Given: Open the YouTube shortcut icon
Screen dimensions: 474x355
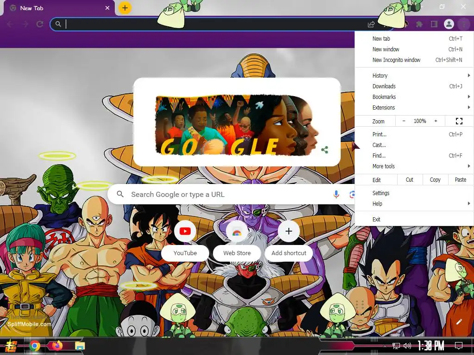Looking at the screenshot, I should (x=185, y=231).
